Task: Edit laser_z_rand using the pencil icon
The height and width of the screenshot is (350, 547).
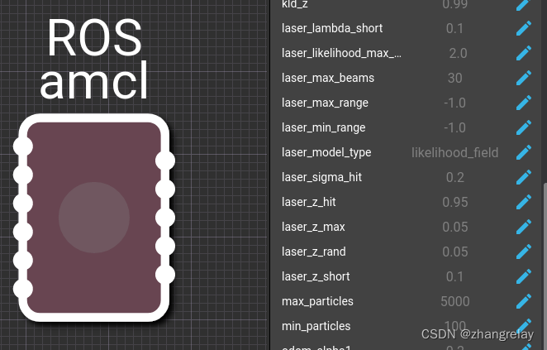Action: 524,252
